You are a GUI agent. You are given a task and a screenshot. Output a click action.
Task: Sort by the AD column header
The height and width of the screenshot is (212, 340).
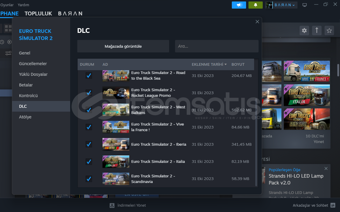pyautogui.click(x=105, y=65)
